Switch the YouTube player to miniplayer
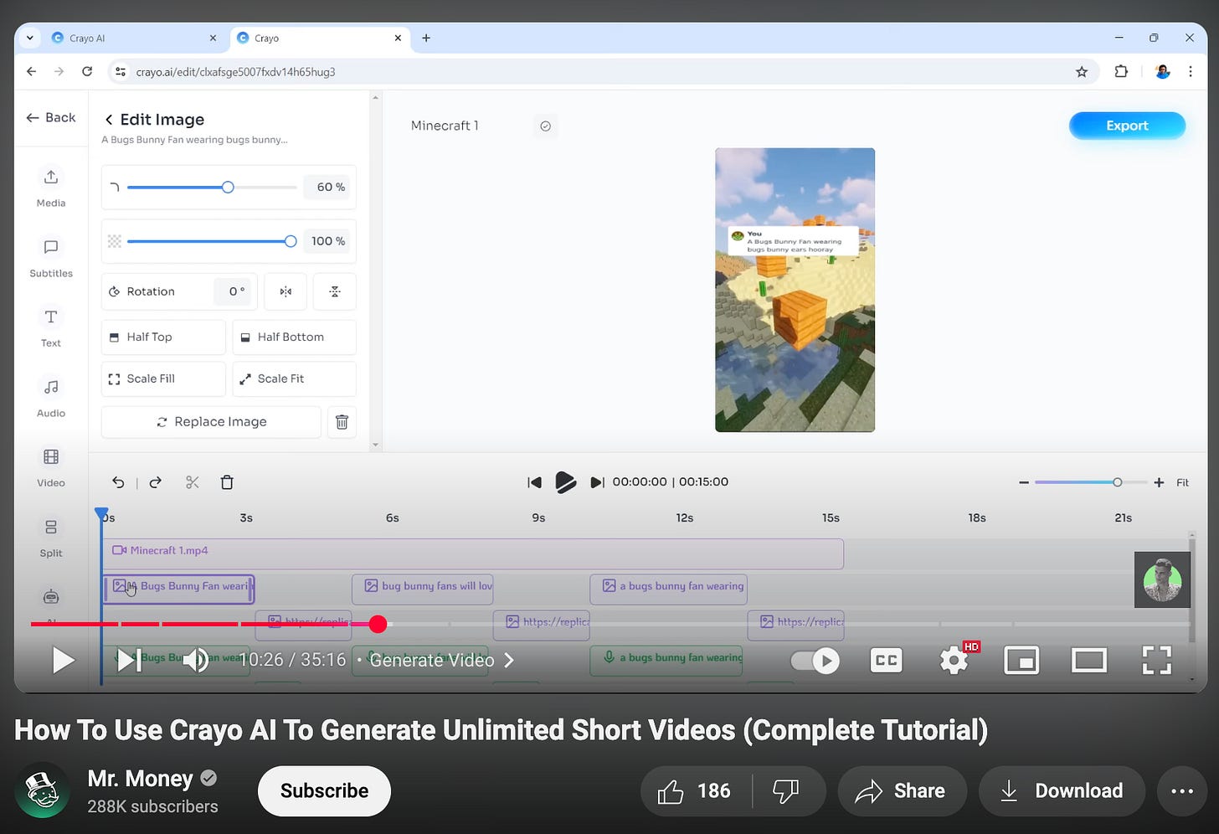 pos(1021,661)
